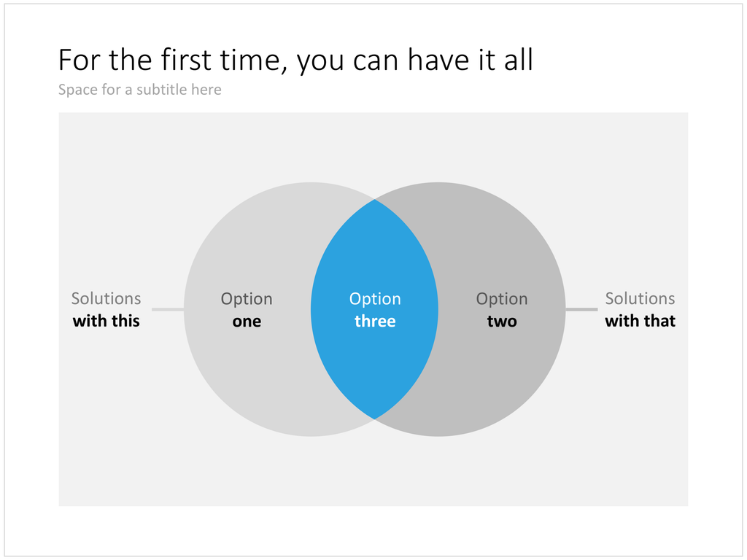Click the connector line left of the light circle
This screenshot has height=560, width=747.
click(168, 309)
